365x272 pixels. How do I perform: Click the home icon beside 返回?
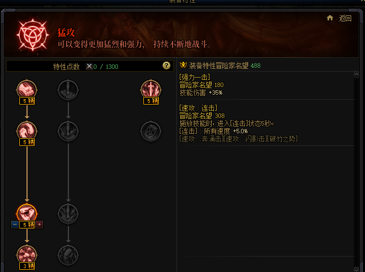click(330, 18)
